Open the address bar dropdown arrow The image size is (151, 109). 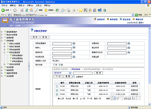click(x=133, y=15)
